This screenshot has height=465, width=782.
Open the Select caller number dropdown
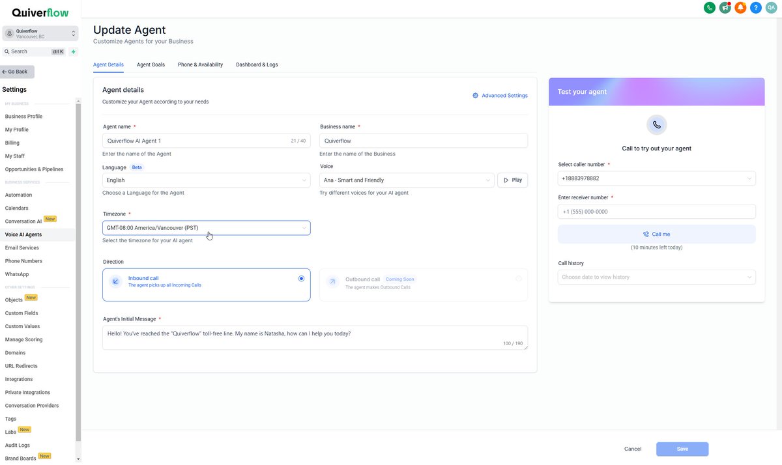click(656, 178)
